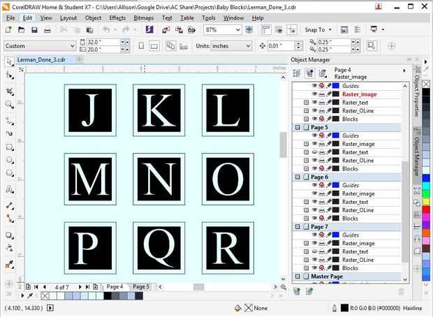Viewport: 433px width, 317px height.
Task: Pick the red swatch in color palette
Action: tap(426, 209)
